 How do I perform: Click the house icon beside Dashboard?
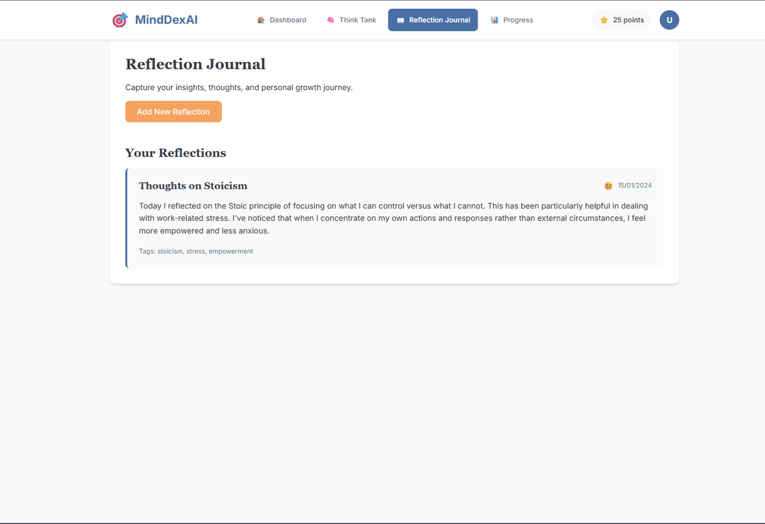click(260, 20)
